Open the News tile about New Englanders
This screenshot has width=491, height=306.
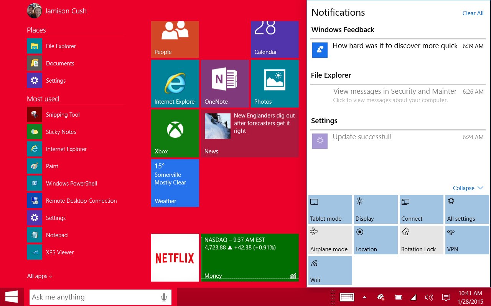(250, 133)
